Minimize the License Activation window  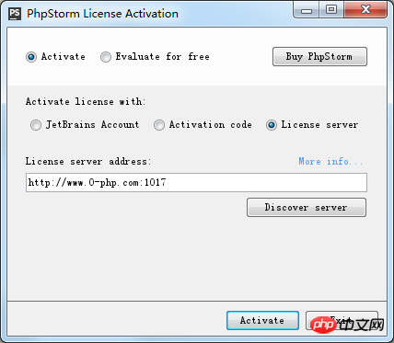point(307,10)
